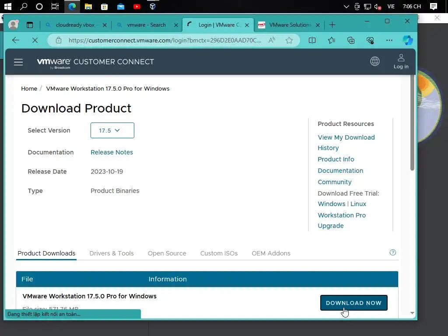Close the Login | VMware tab
The height and width of the screenshot is (336, 448).
pos(247,25)
